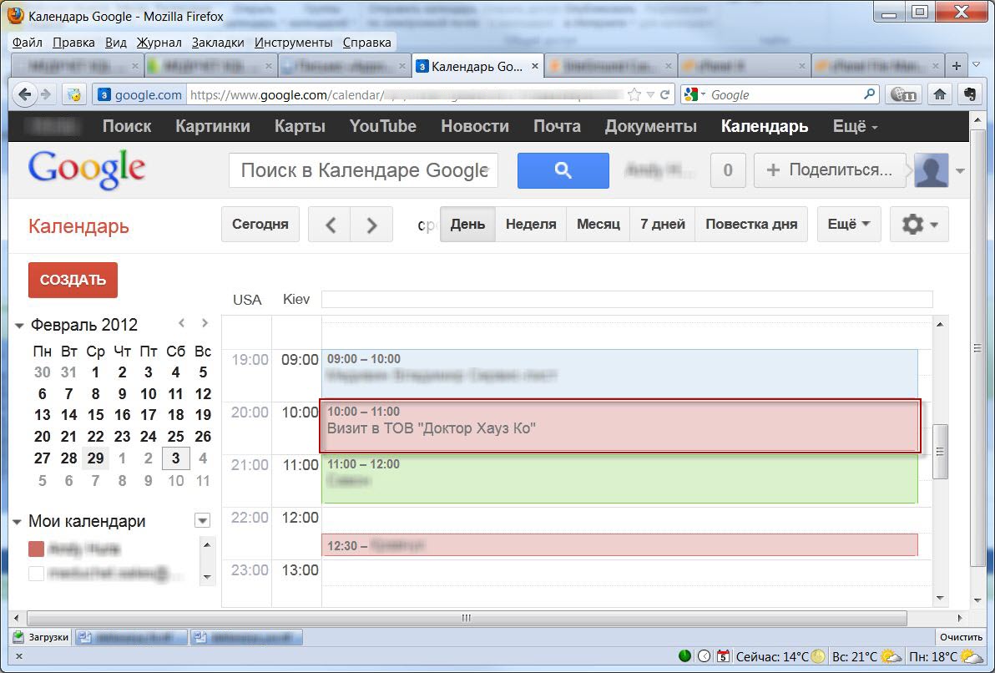Open the URL history dropdown arrow
This screenshot has width=995, height=673.
pos(650,94)
